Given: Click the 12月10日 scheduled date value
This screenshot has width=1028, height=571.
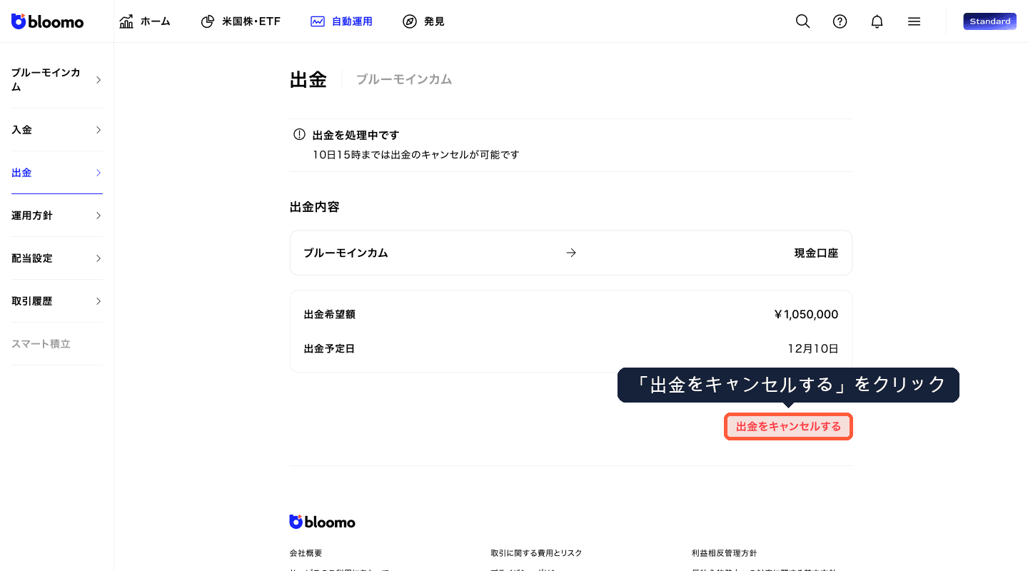Looking at the screenshot, I should point(813,349).
